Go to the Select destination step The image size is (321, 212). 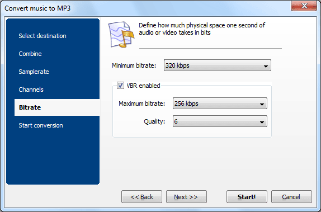click(43, 36)
